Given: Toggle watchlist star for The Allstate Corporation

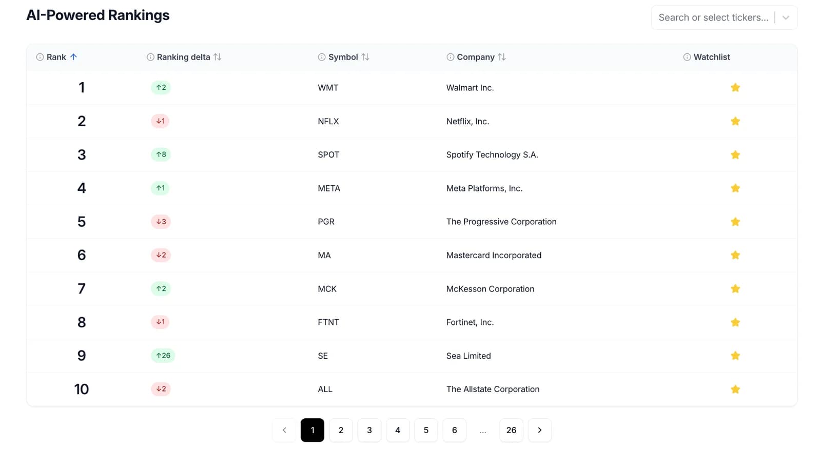Looking at the screenshot, I should tap(735, 389).
